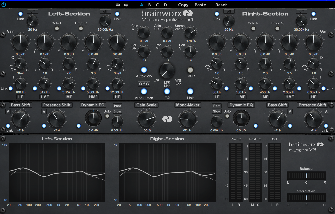Click the left Bass Shift knob
The height and width of the screenshot is (214, 335).
point(21,119)
